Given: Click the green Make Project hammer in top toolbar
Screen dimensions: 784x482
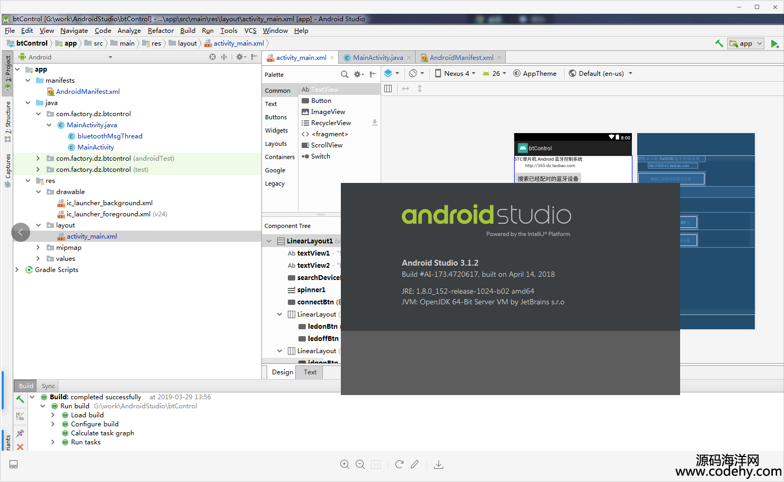Looking at the screenshot, I should point(719,43).
